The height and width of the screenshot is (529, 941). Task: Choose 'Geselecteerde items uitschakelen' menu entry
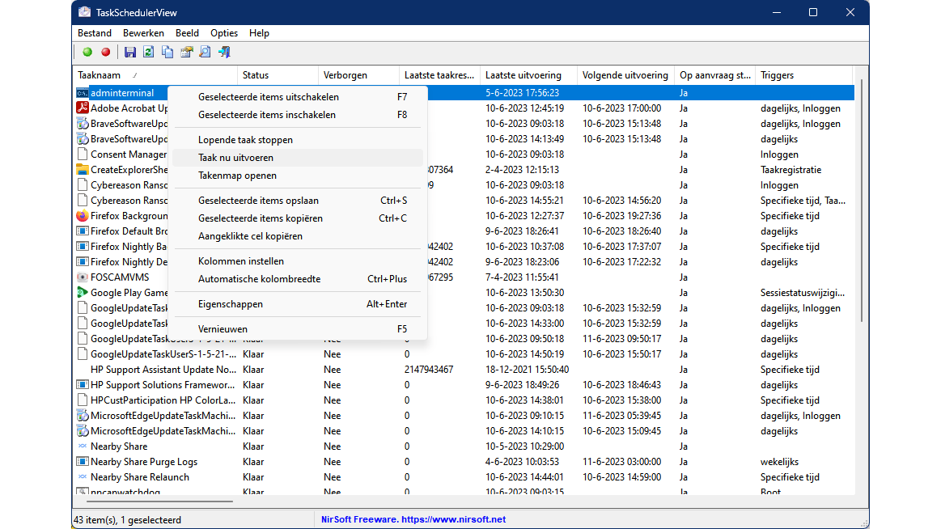coord(268,97)
